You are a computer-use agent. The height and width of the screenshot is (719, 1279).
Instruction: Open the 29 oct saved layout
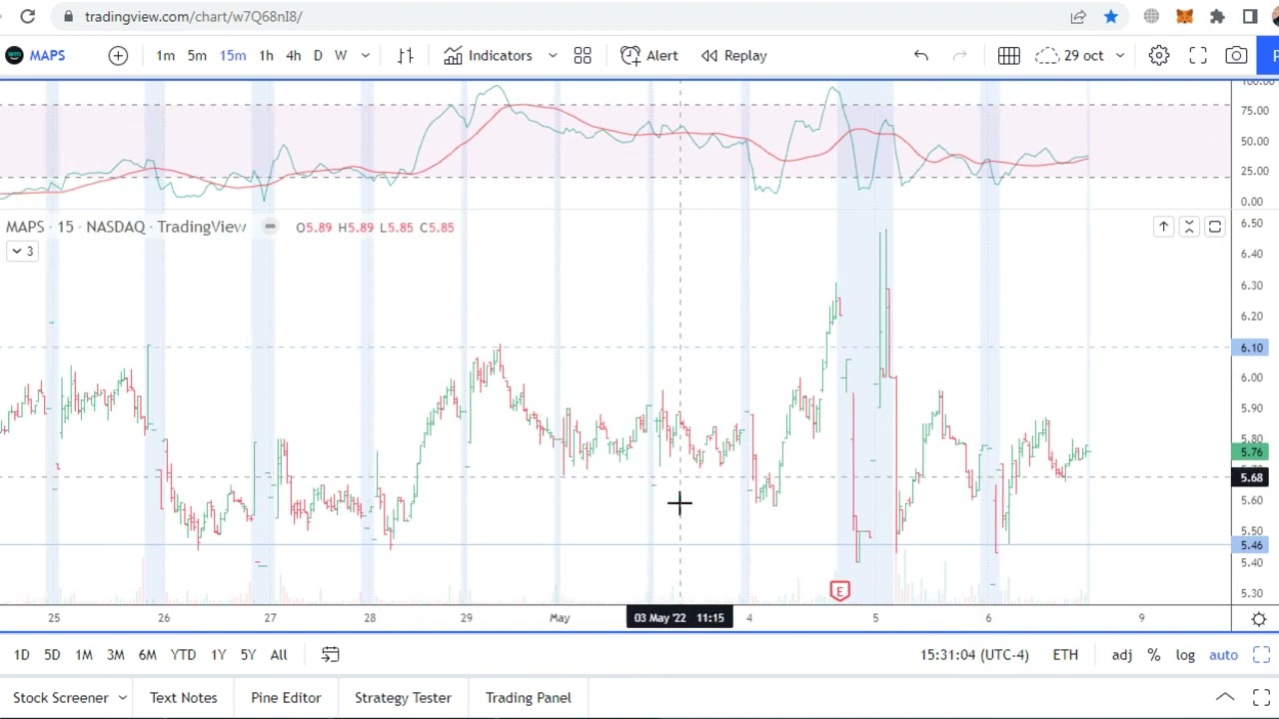pyautogui.click(x=1070, y=55)
